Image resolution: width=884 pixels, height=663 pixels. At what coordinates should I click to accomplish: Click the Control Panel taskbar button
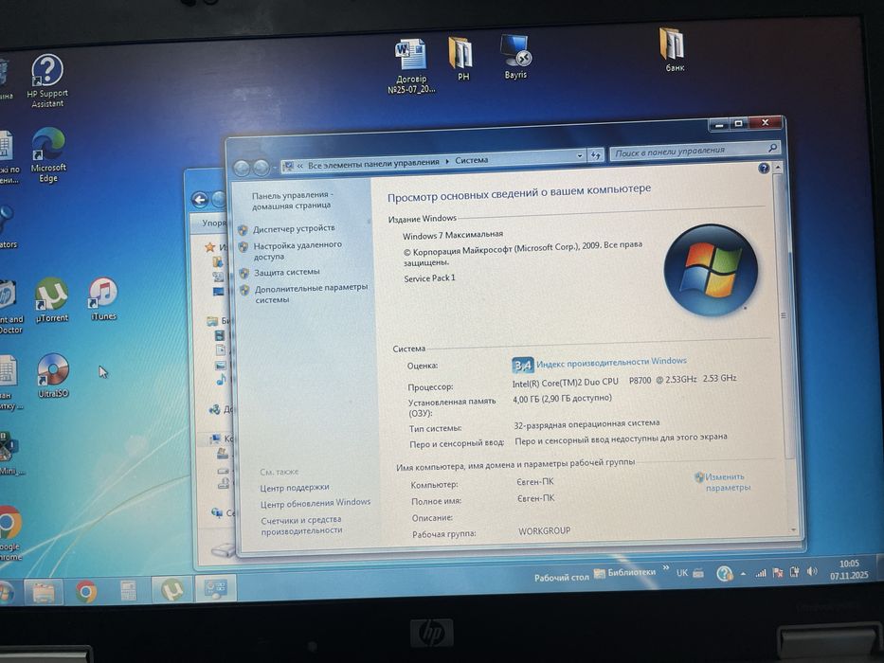pyautogui.click(x=215, y=588)
